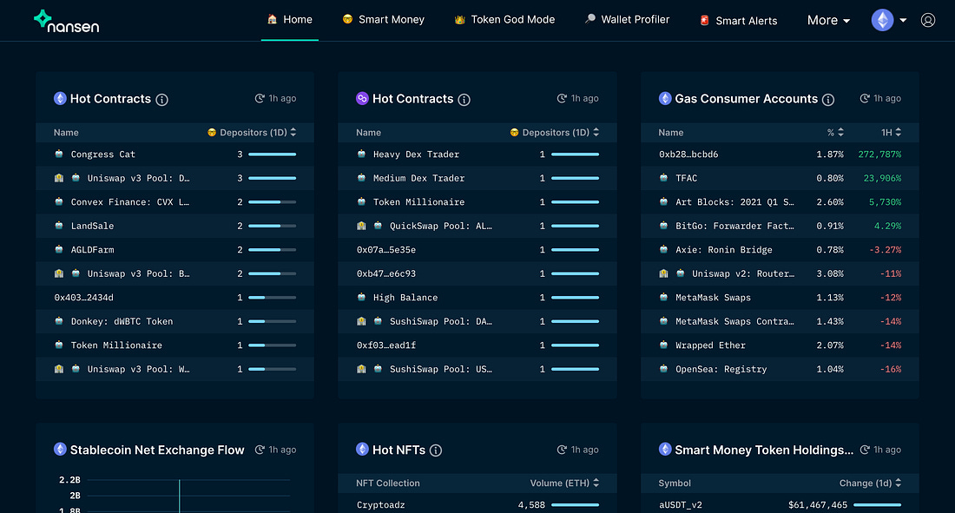The image size is (955, 513).
Task: Select the aUSDT_v2 symbol row
Action: point(780,504)
